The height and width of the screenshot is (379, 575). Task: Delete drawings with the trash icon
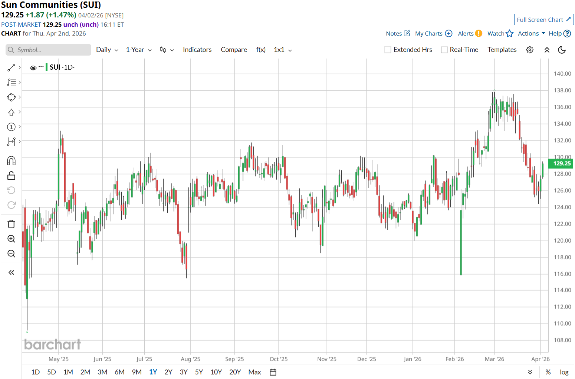(11, 224)
